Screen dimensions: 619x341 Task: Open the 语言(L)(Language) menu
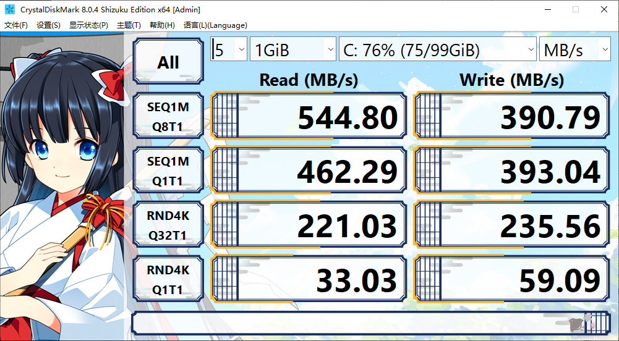point(215,25)
